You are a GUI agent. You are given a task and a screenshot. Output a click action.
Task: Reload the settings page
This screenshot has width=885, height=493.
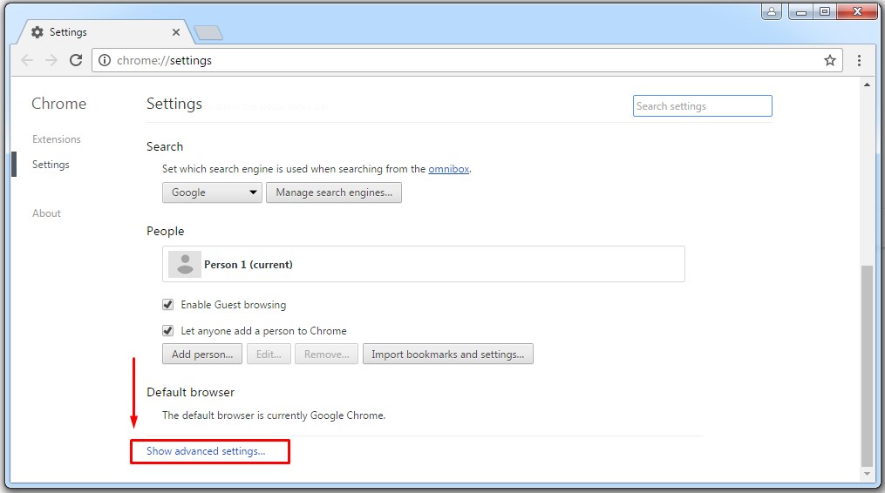(76, 60)
